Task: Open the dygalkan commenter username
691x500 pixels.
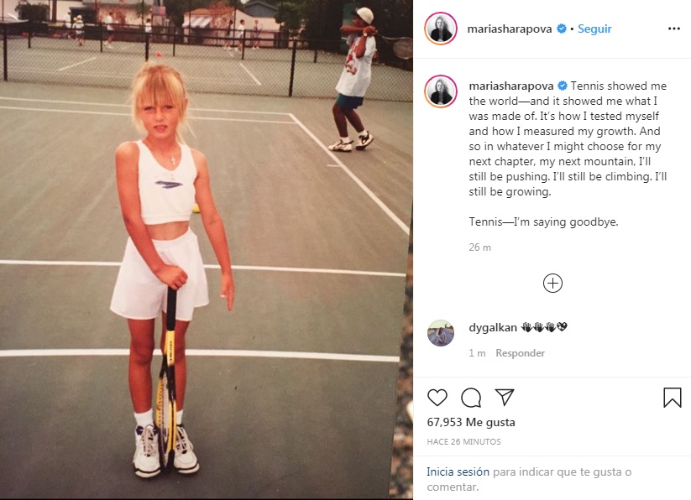Action: [493, 327]
